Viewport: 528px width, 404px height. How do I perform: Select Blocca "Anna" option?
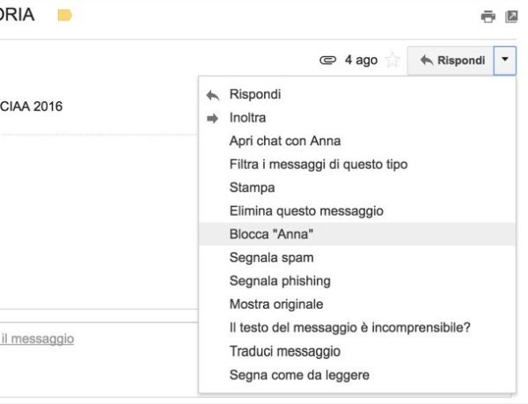357,234
